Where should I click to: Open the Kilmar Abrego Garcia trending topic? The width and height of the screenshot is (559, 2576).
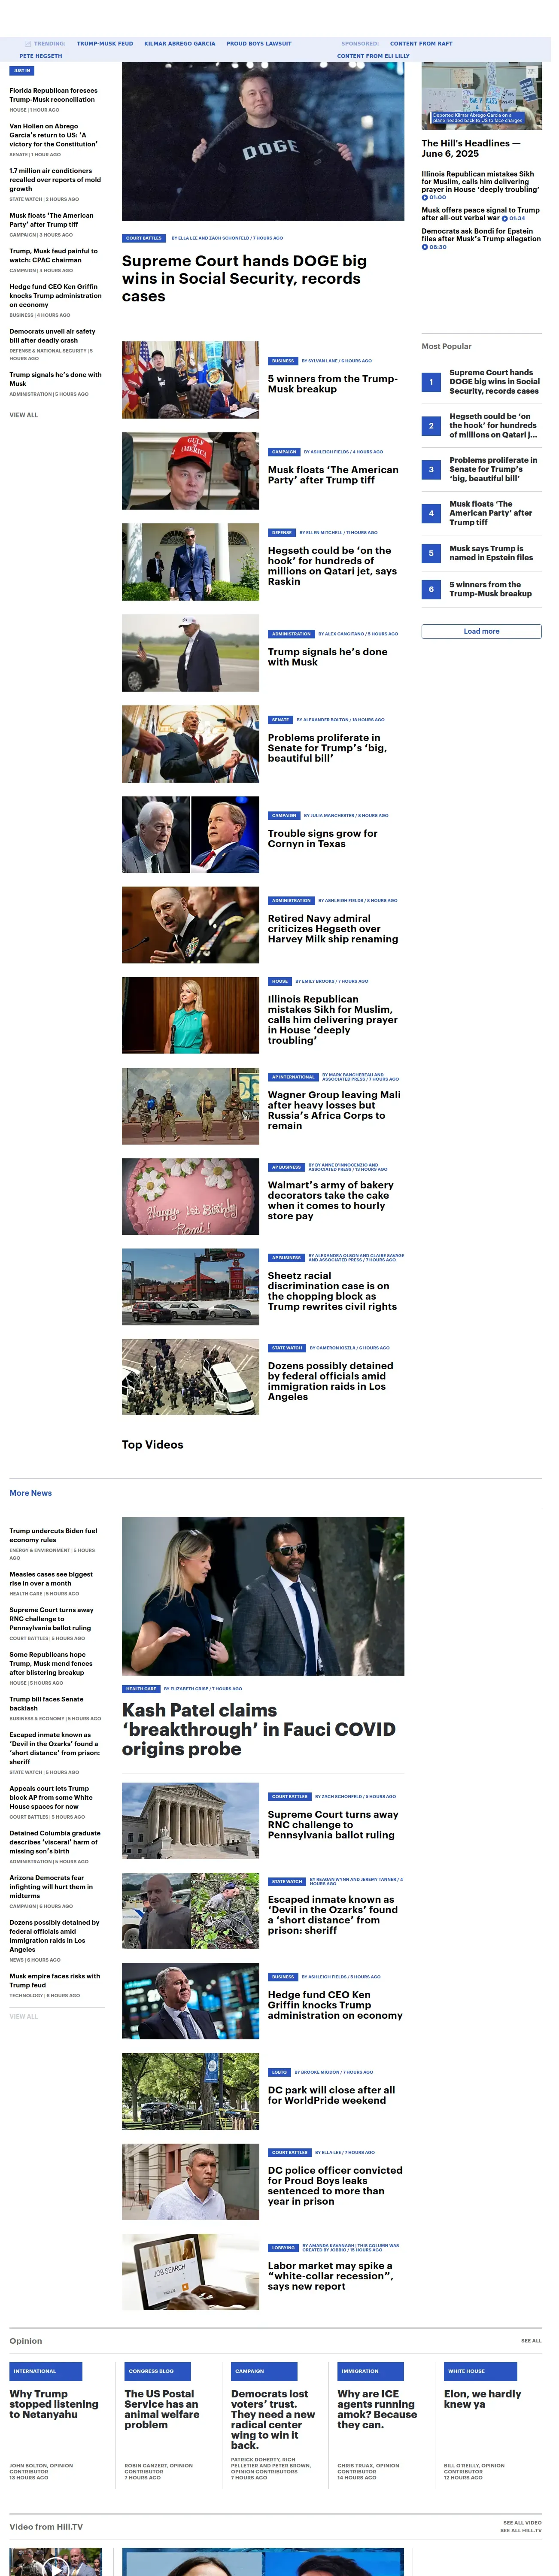pos(180,44)
